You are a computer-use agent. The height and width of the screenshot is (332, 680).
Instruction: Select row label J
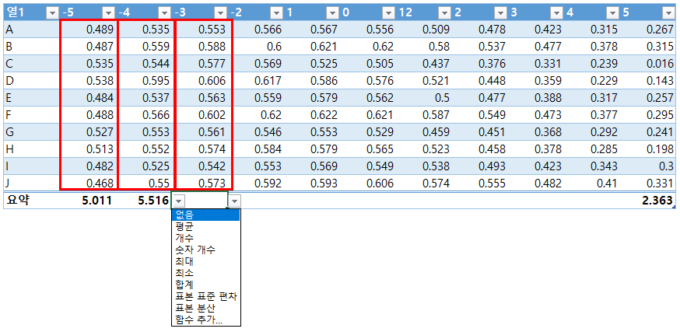coord(8,183)
